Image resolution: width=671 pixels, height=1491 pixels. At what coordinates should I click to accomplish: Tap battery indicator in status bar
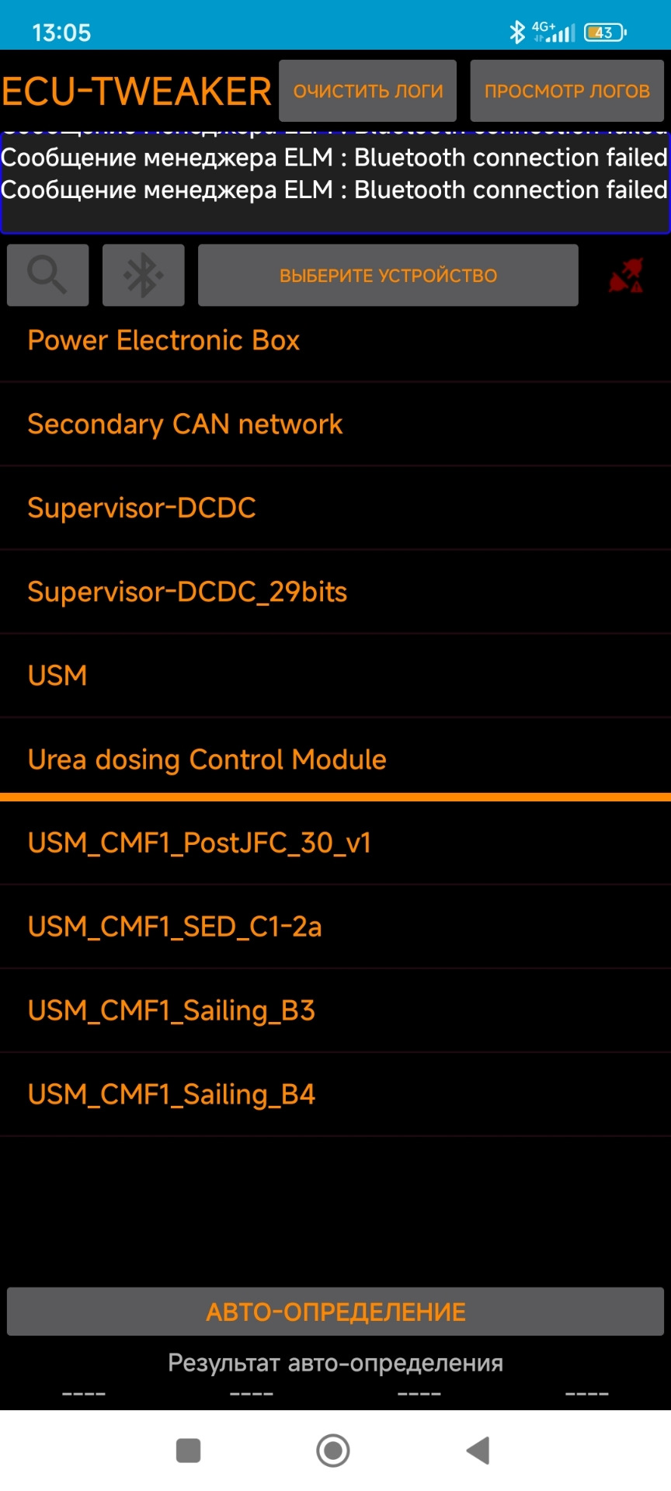[606, 32]
